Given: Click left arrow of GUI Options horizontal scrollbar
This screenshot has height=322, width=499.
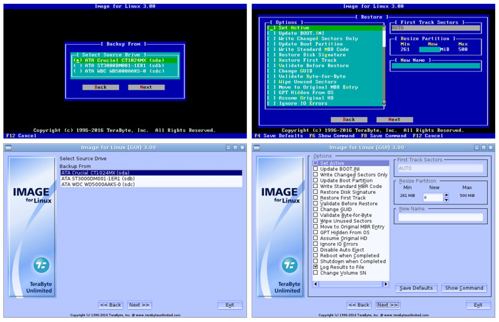Looking at the screenshot, I should [316, 284].
